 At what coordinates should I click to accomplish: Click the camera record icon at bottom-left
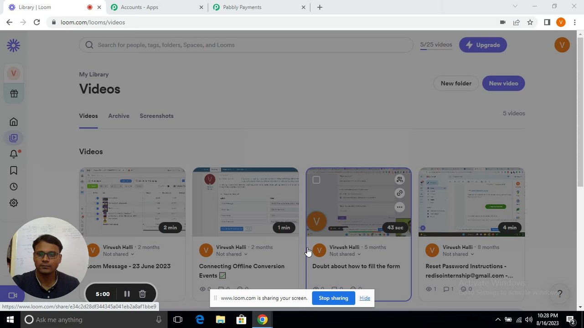pyautogui.click(x=13, y=295)
